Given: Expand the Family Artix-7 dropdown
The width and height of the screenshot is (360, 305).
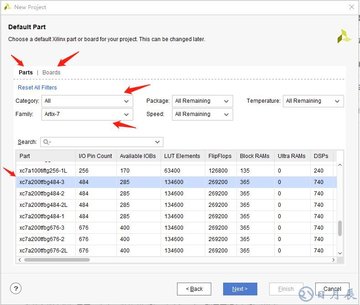Looking at the screenshot, I should coord(87,114).
